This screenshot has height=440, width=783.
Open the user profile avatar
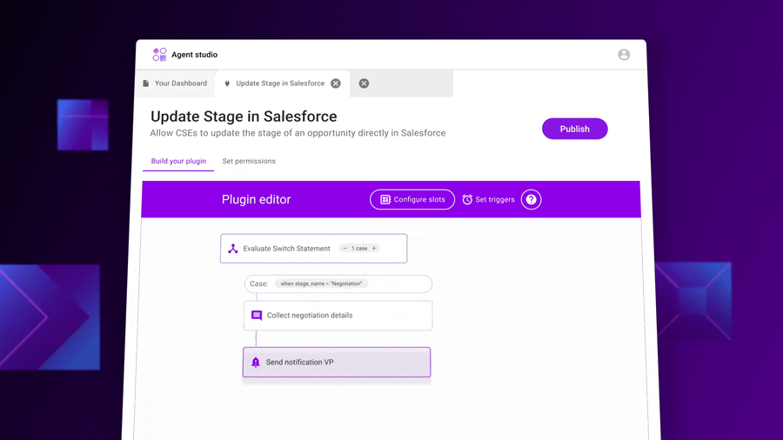624,55
